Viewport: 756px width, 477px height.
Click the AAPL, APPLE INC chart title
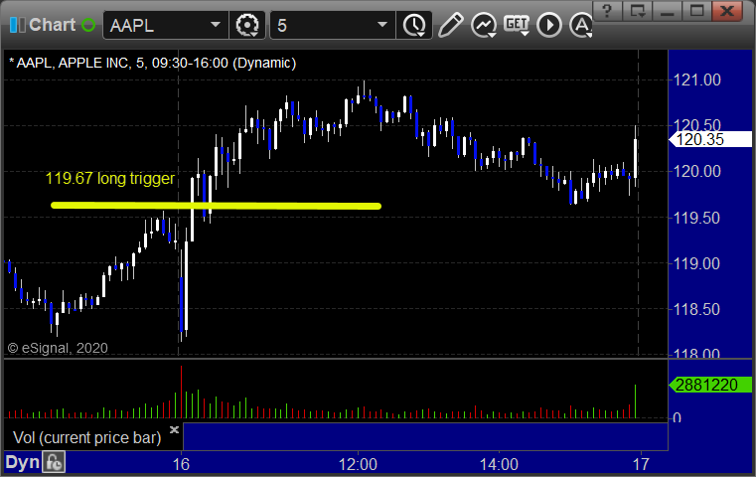pyautogui.click(x=152, y=63)
